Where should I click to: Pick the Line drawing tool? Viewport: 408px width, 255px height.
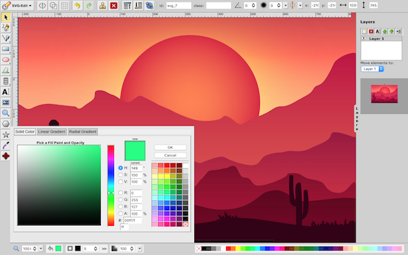click(6, 38)
